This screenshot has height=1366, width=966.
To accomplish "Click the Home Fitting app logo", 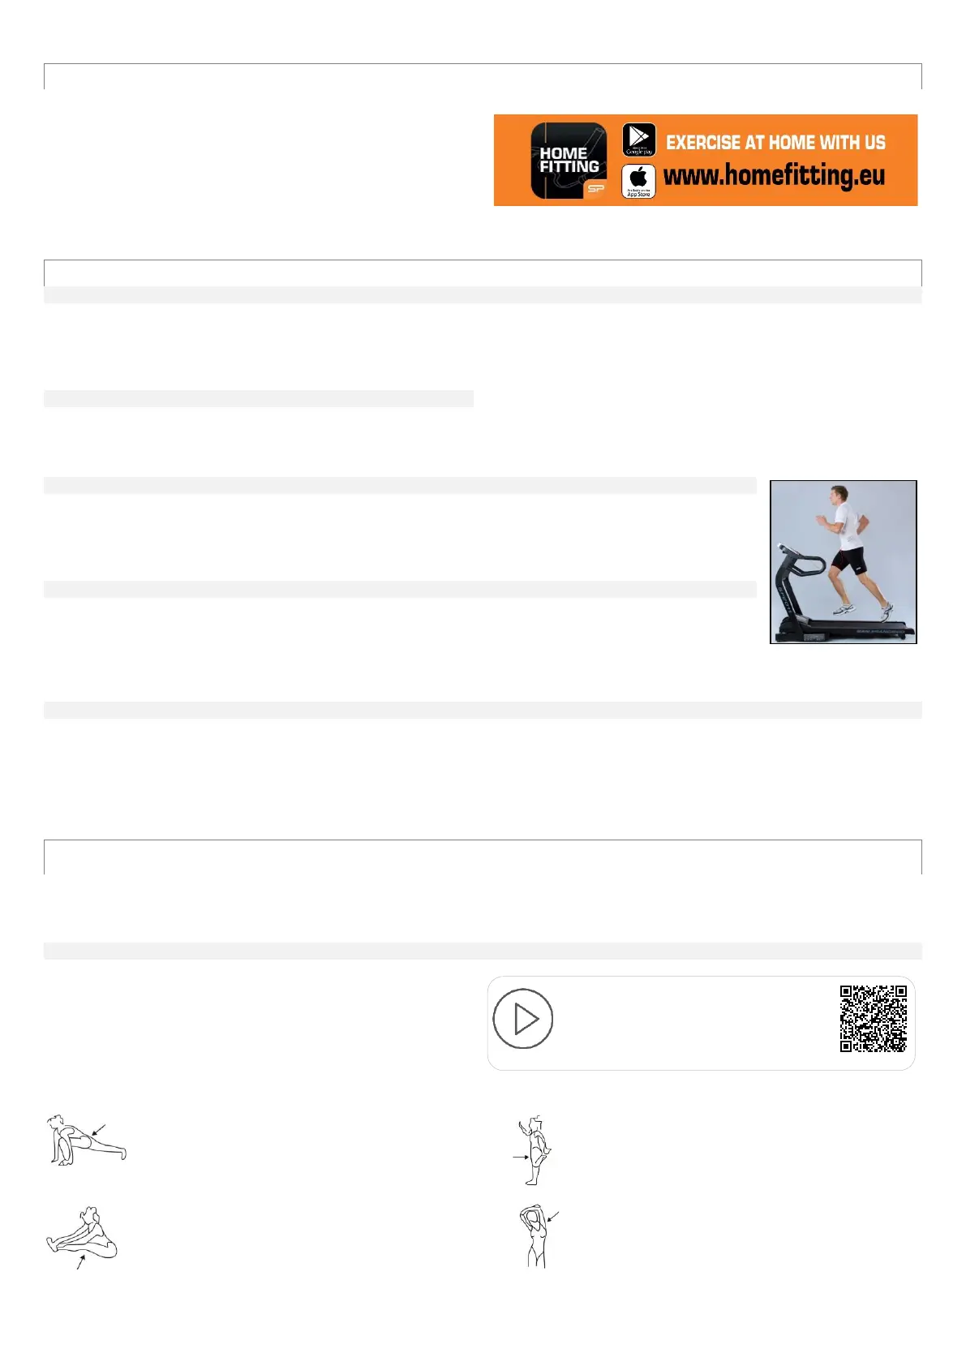I will click(x=569, y=161).
